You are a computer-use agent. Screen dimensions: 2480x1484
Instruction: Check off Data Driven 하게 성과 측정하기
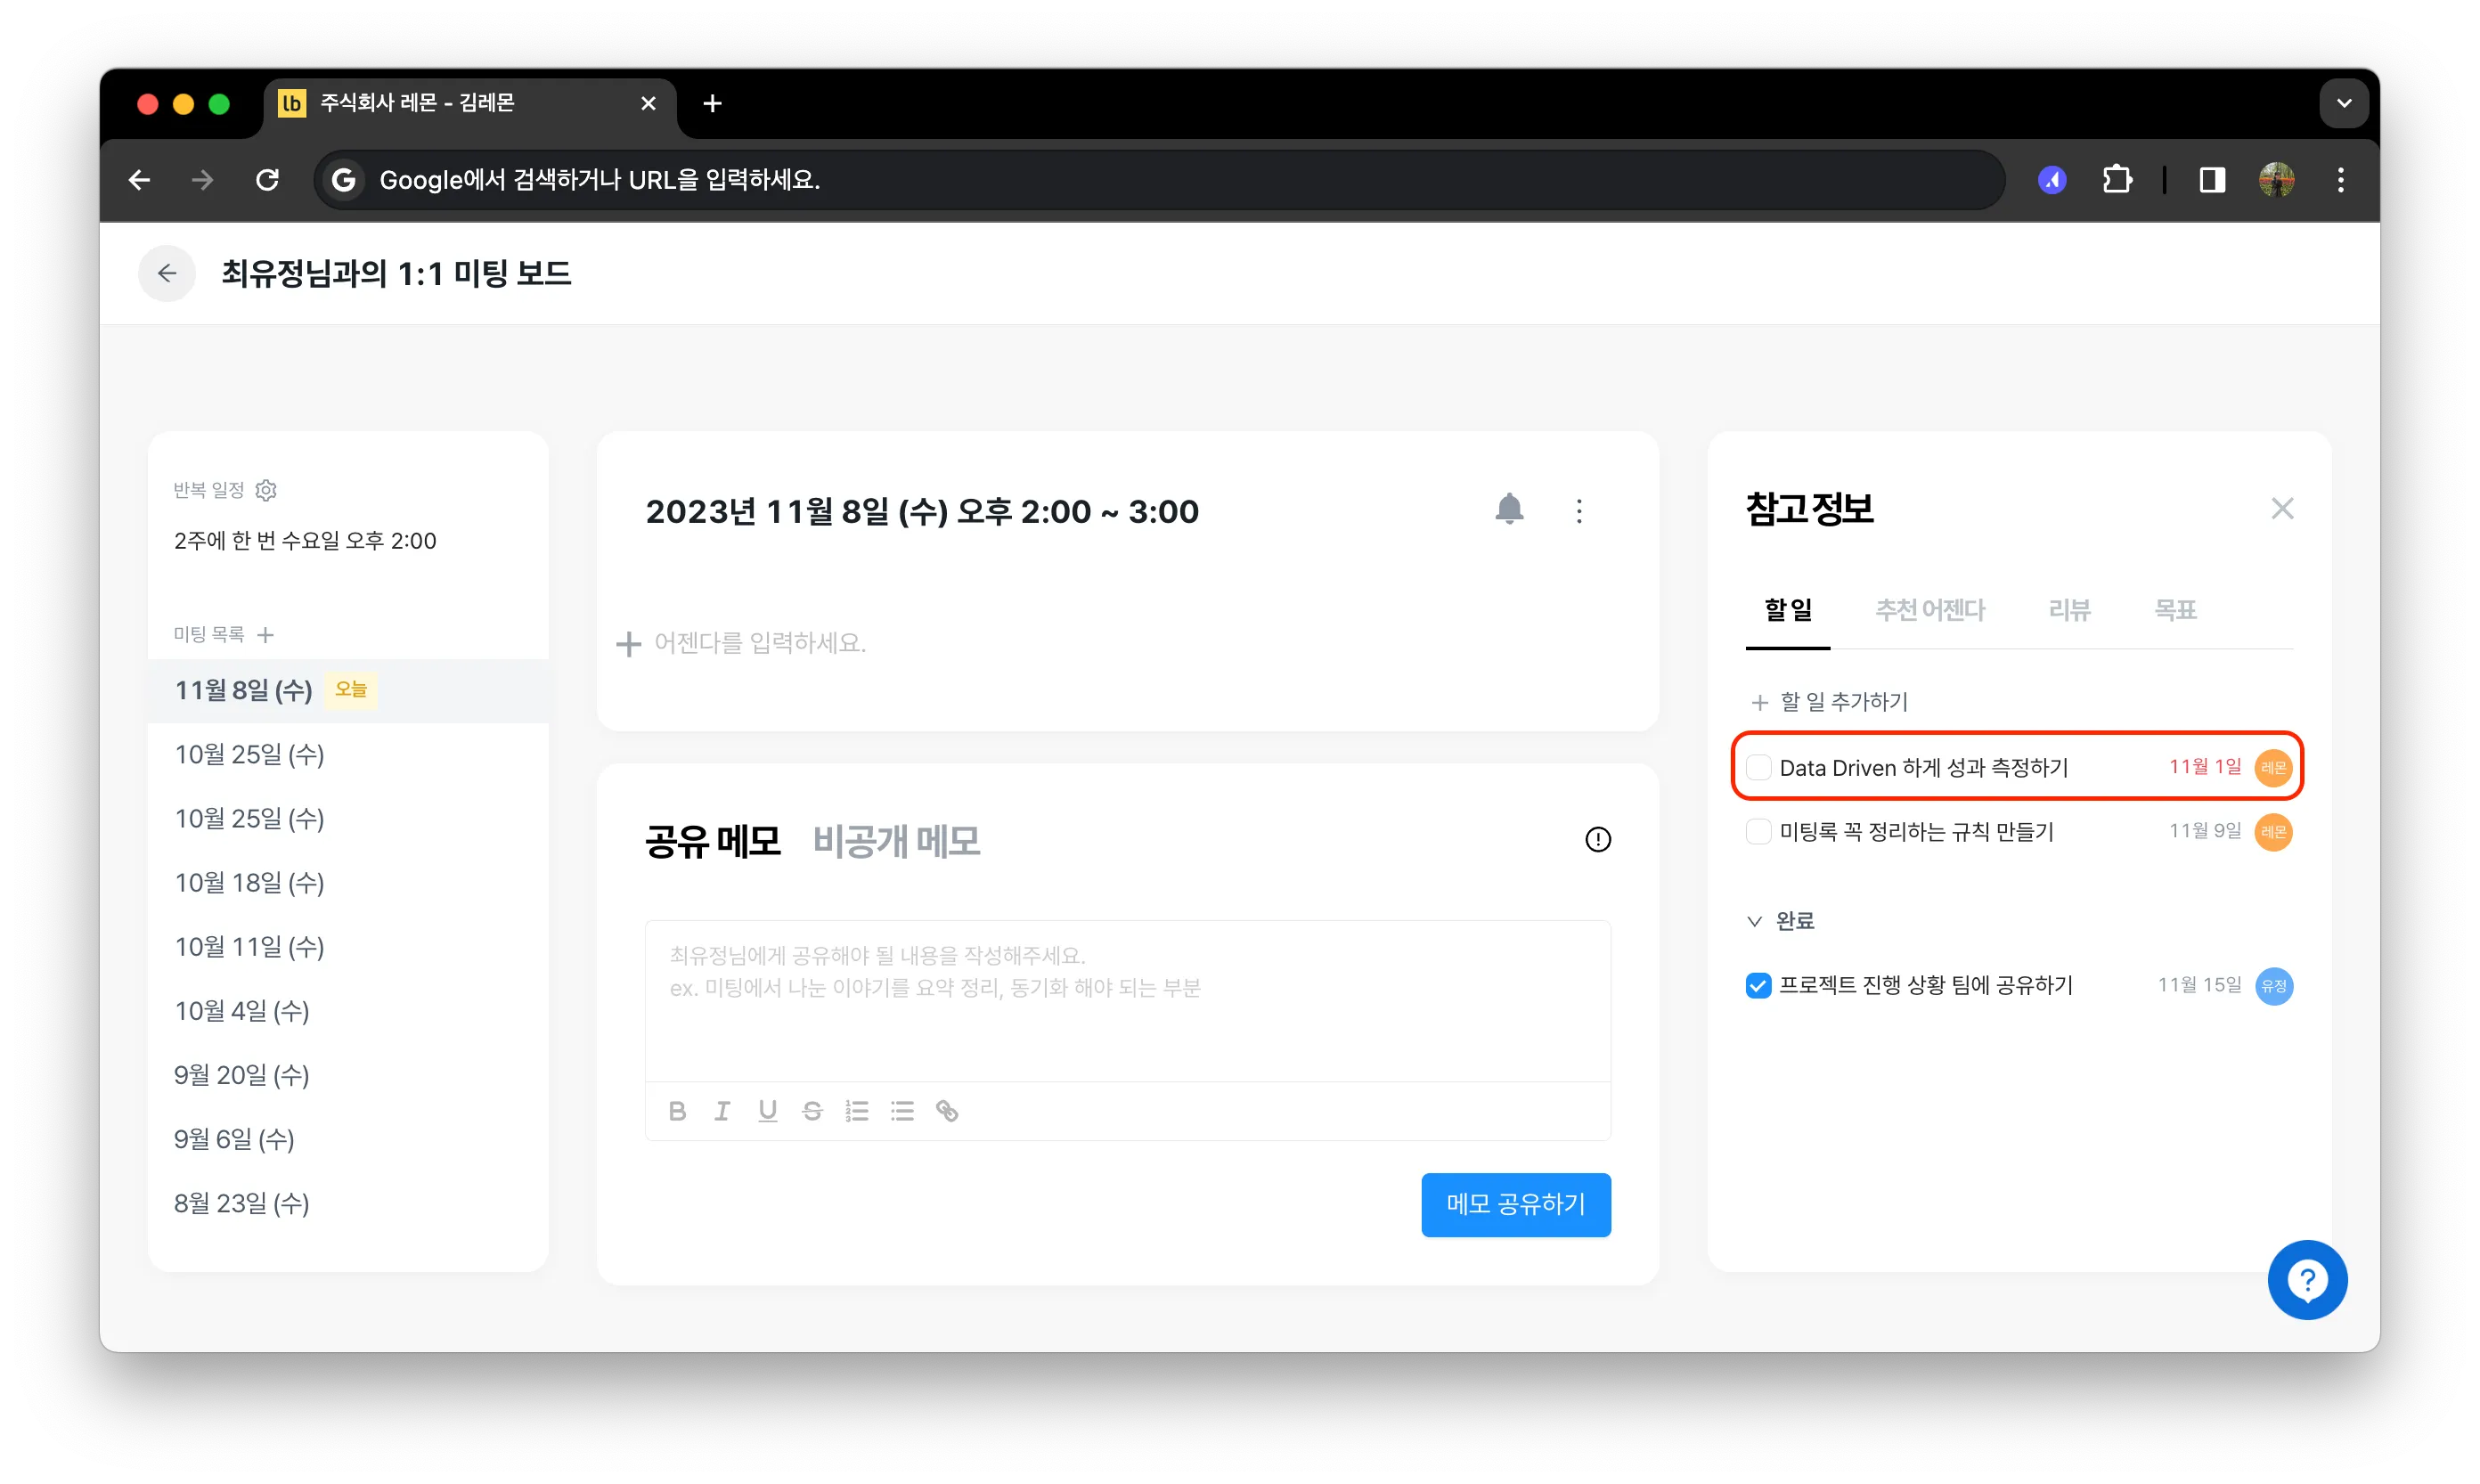(1758, 767)
